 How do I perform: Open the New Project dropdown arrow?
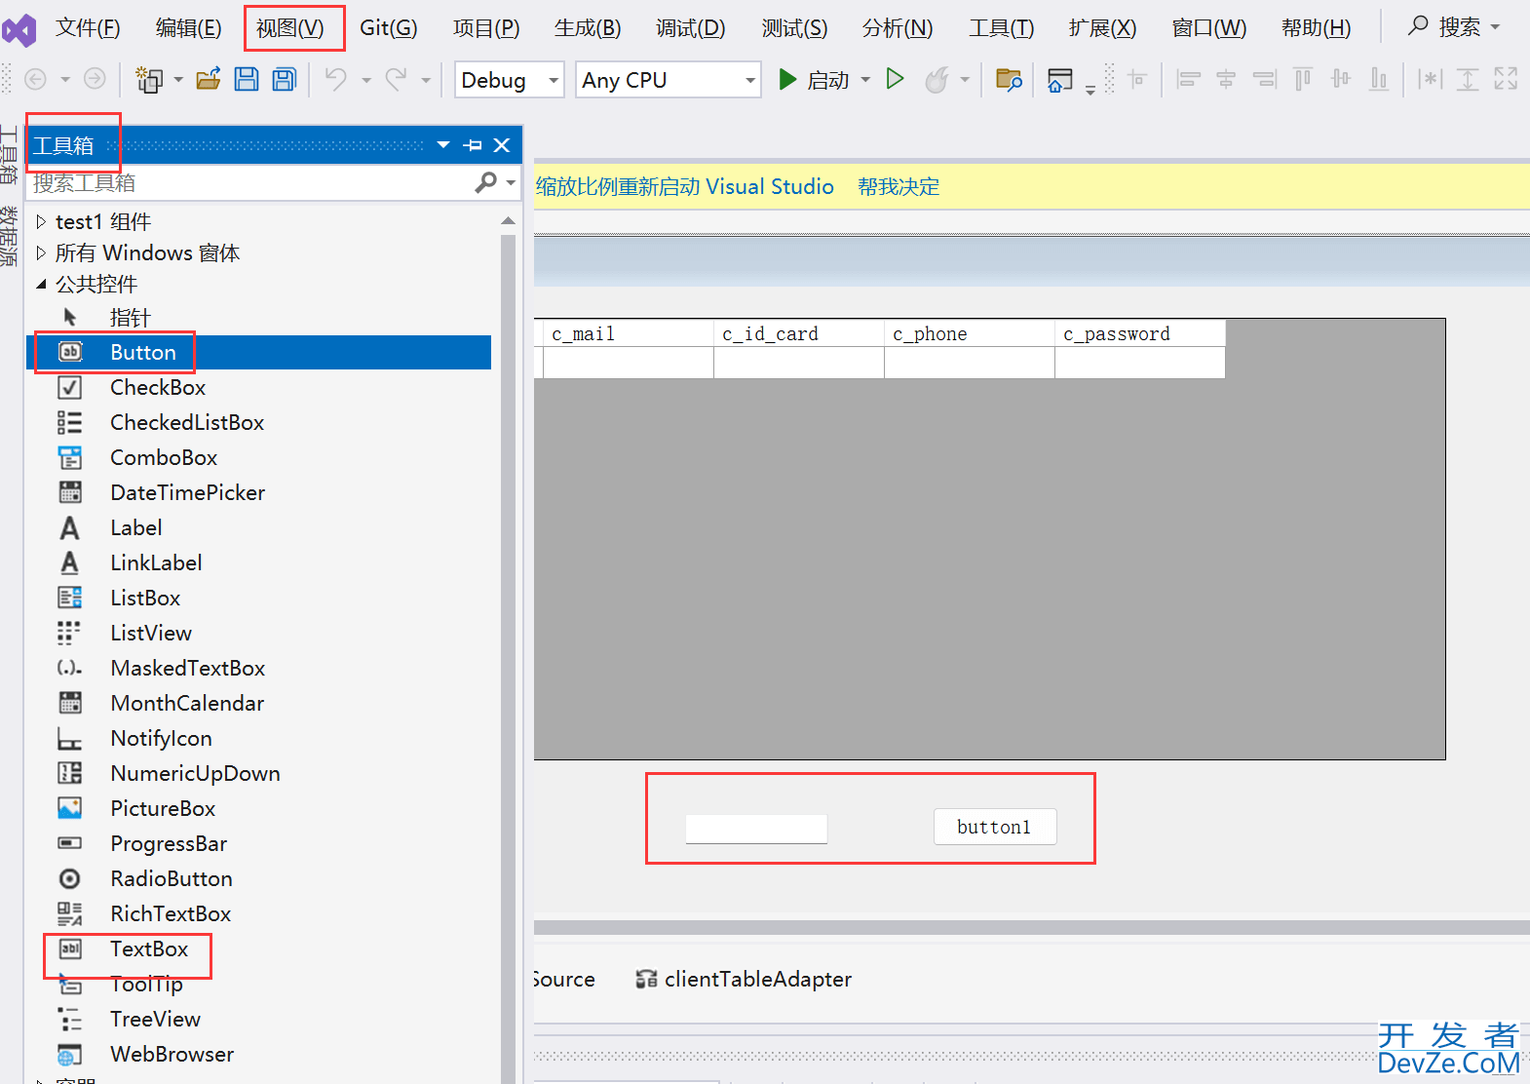178,80
